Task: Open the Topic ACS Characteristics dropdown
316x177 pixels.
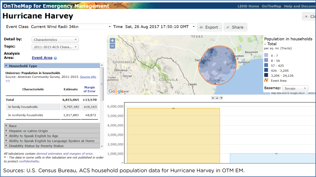Action: (55, 47)
